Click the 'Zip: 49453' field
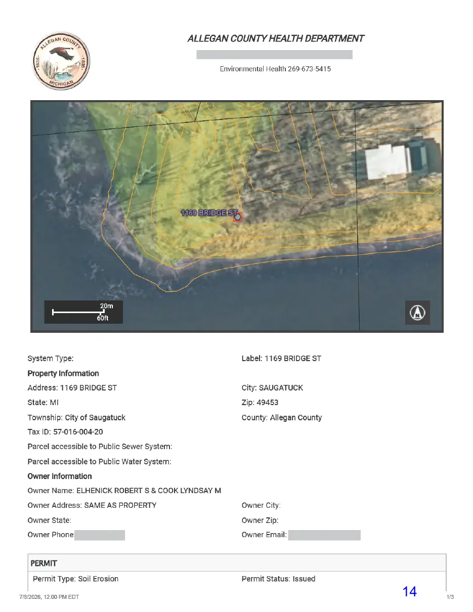This screenshot has width=473, height=612. [260, 403]
